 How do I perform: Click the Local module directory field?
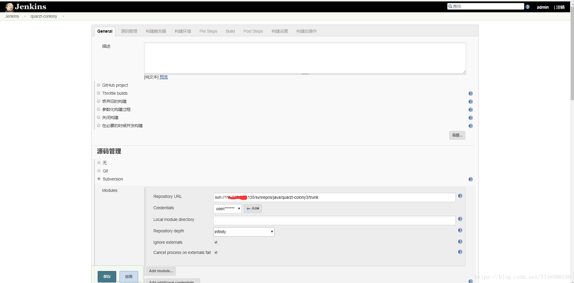pyautogui.click(x=334, y=220)
